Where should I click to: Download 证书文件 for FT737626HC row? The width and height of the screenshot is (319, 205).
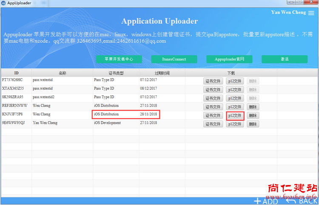point(213,81)
